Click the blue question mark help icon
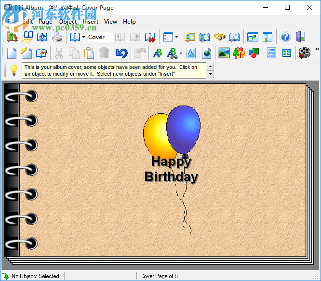The image size is (321, 281). (285, 37)
